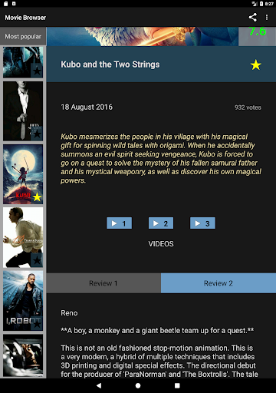Viewport: 276px width, 393px height.
Task: Select the Review 2 tab
Action: click(x=219, y=283)
